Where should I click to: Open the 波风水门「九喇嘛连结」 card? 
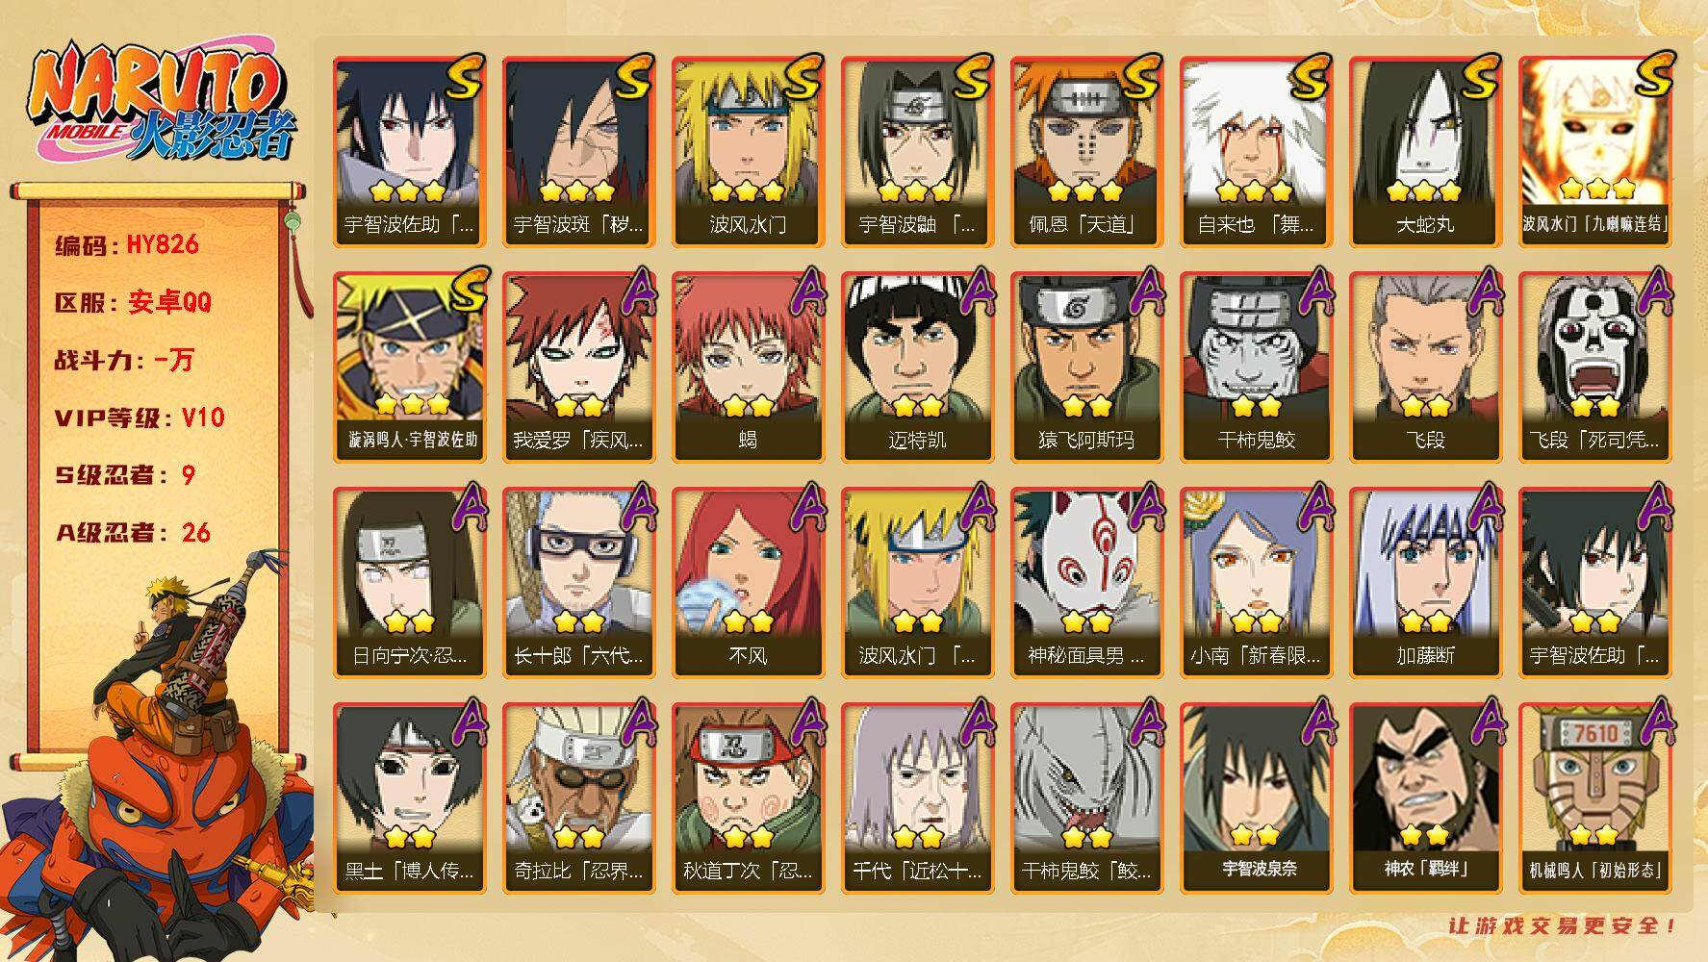(1594, 152)
